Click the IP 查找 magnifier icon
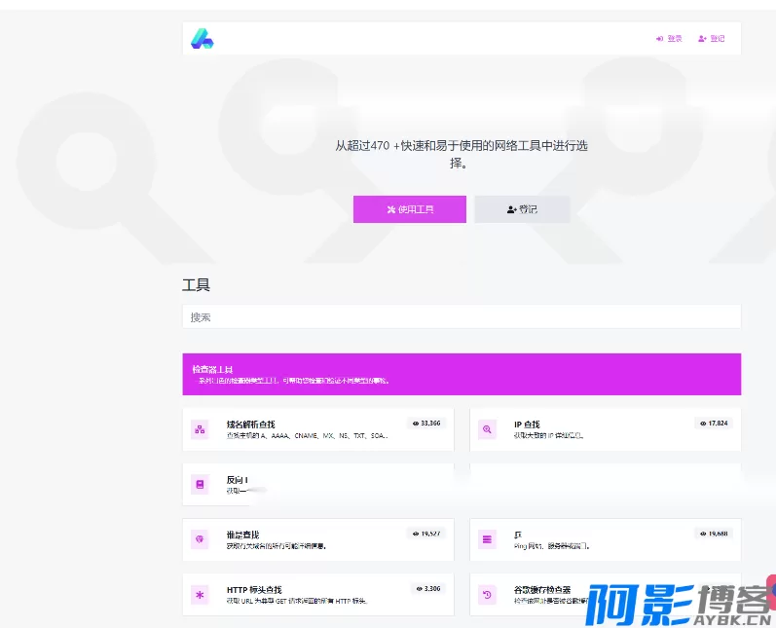The width and height of the screenshot is (776, 628). coord(487,429)
